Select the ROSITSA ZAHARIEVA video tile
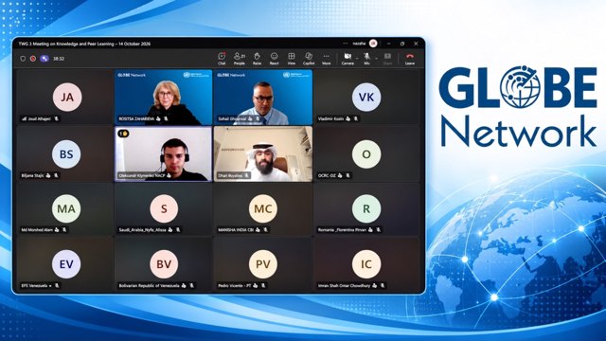Viewport: 606px width, 341px height. (164, 97)
